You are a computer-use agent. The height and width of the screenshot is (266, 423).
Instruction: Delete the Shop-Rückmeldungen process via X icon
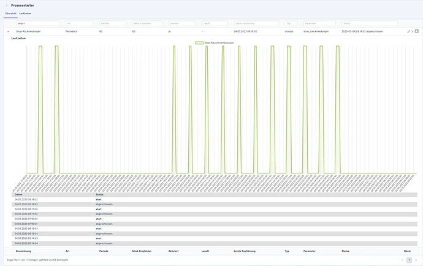point(413,31)
